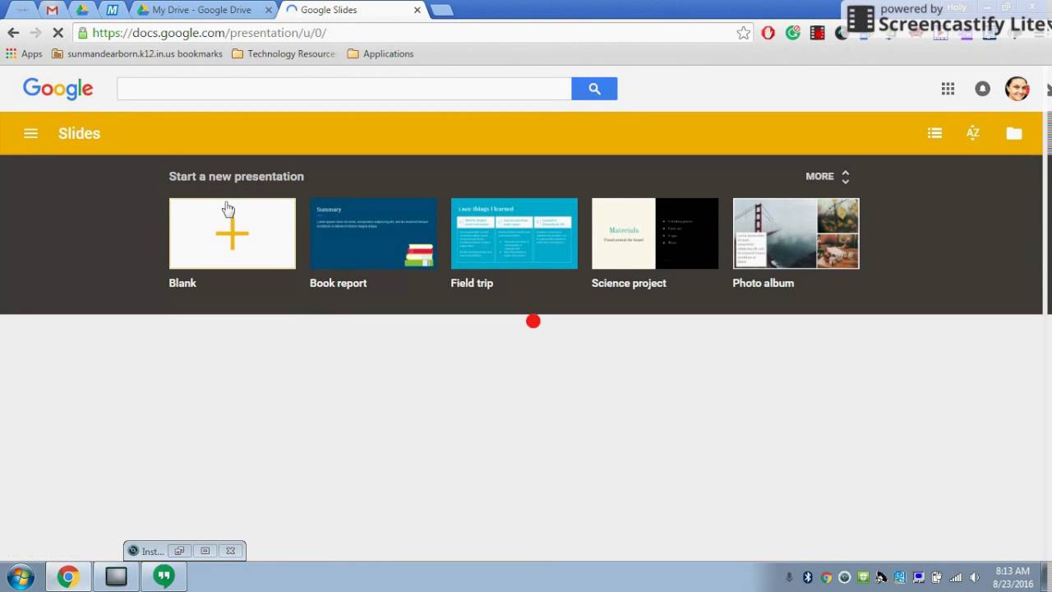This screenshot has height=592, width=1052.
Task: Expand template gallery with MORE
Action: coord(828,176)
